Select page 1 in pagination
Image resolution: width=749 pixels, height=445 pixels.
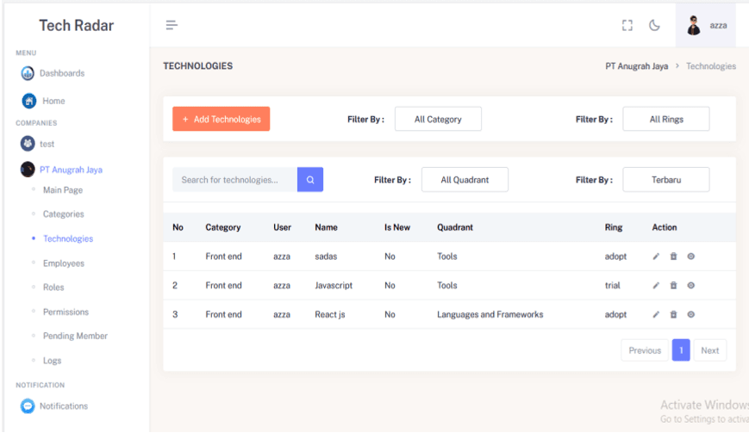[681, 350]
